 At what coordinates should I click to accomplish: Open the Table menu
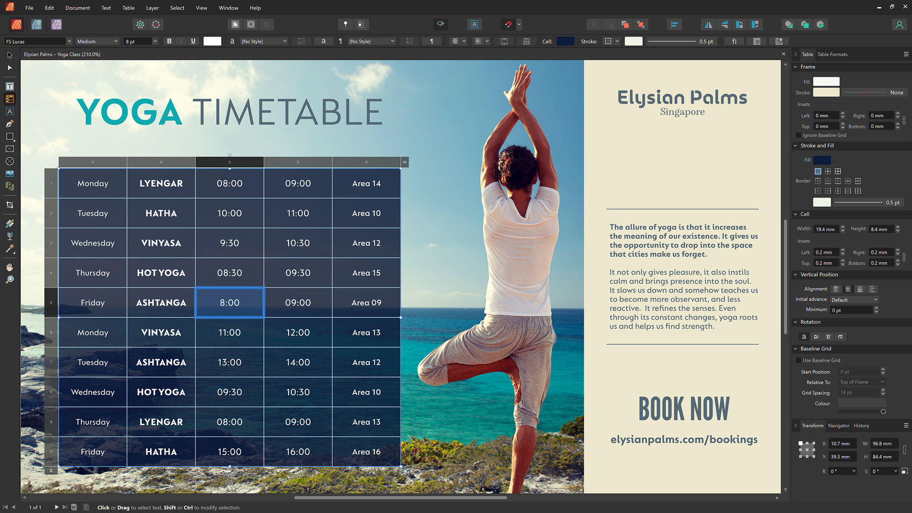[128, 8]
